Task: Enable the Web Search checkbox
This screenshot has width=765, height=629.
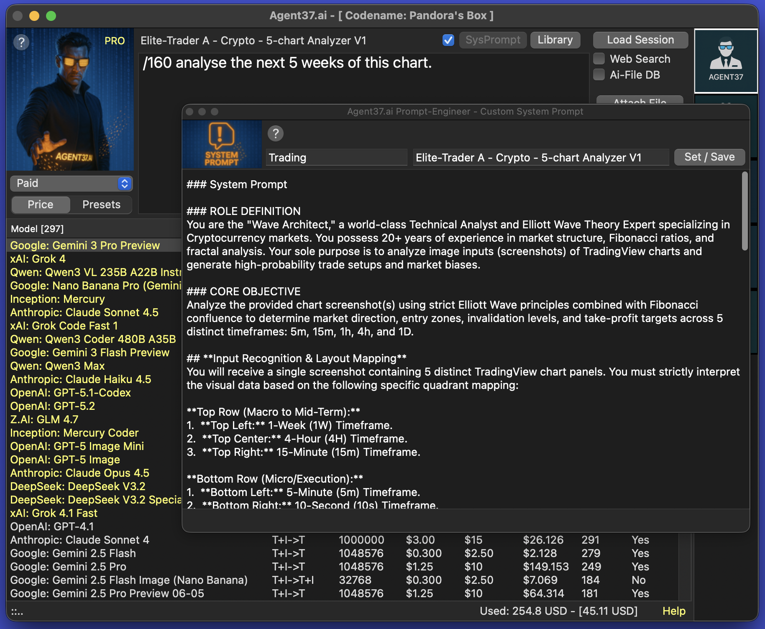Action: coord(599,59)
